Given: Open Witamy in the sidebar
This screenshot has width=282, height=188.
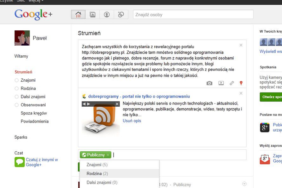Looking at the screenshot, I should [x=21, y=56].
